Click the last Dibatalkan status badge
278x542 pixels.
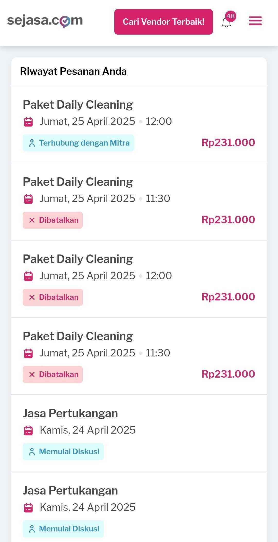click(53, 374)
